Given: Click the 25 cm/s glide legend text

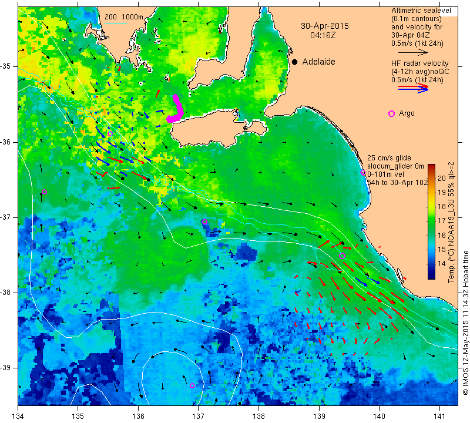Looking at the screenshot, I should (x=389, y=158).
